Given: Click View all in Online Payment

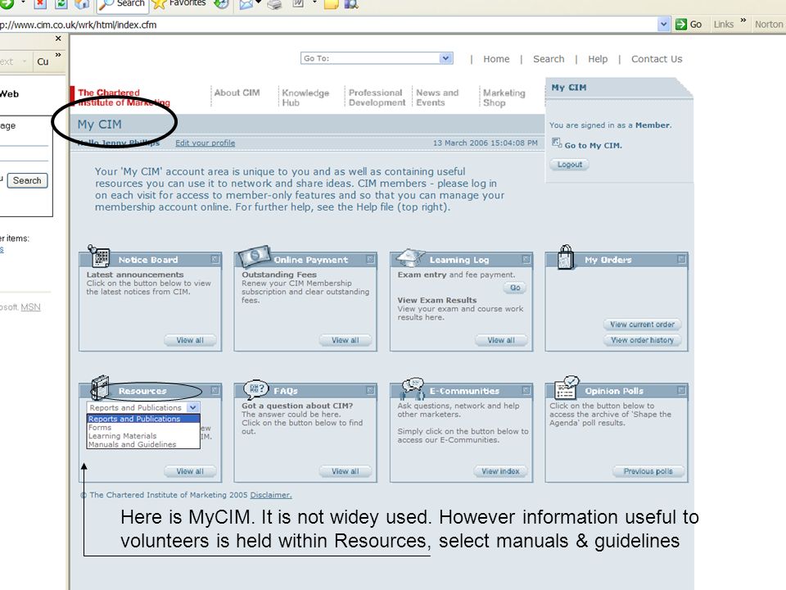Looking at the screenshot, I should (346, 340).
